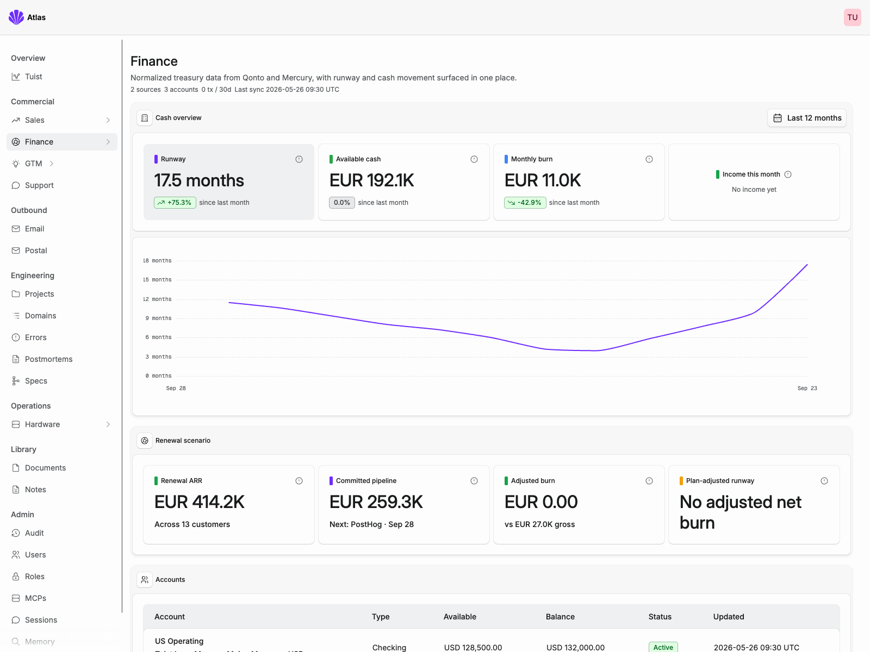Viewport: 870px width, 652px height.
Task: Click the Projects folder icon
Action: pos(16,294)
